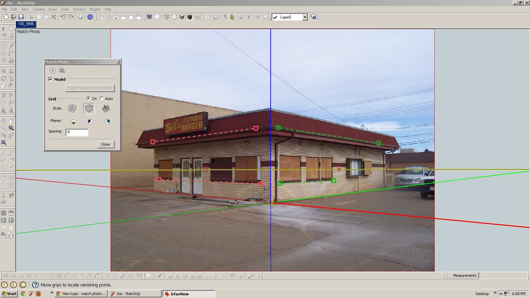Click the green vanishing grip at the roof corner
The height and width of the screenshot is (298, 530).
[278, 127]
